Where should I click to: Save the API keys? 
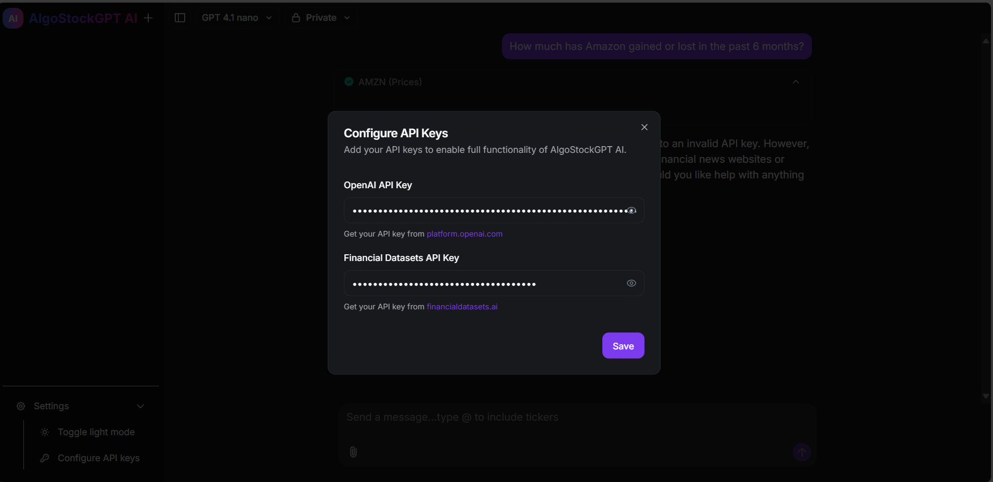(x=623, y=346)
